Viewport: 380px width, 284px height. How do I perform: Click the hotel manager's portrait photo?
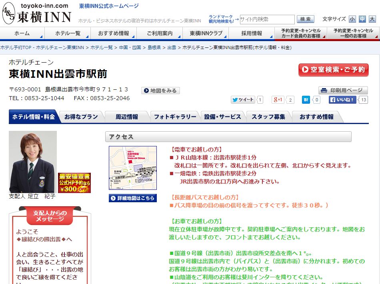pos(33,162)
